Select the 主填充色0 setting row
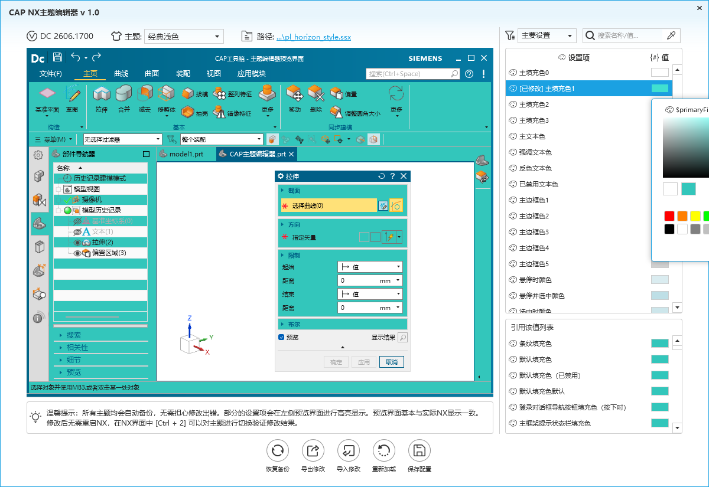The height and width of the screenshot is (487, 709). coord(588,73)
